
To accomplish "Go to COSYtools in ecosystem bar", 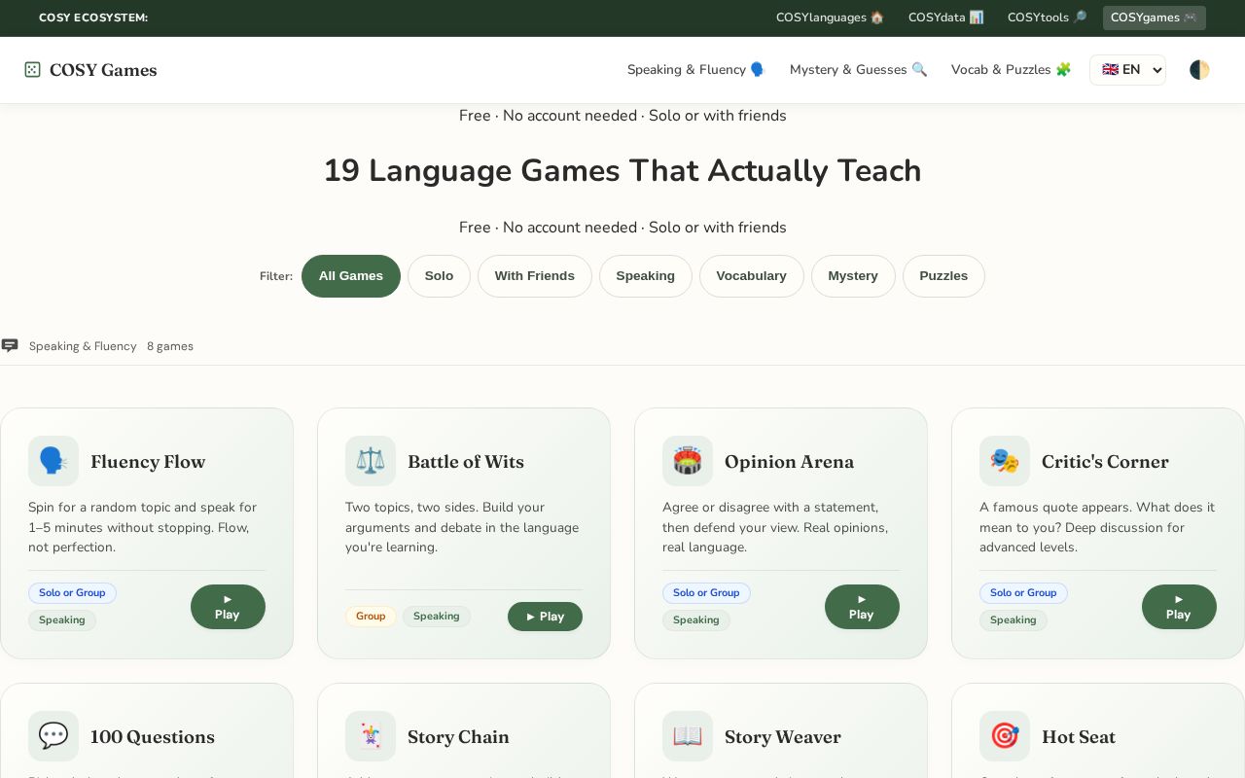I will pyautogui.click(x=1048, y=18).
